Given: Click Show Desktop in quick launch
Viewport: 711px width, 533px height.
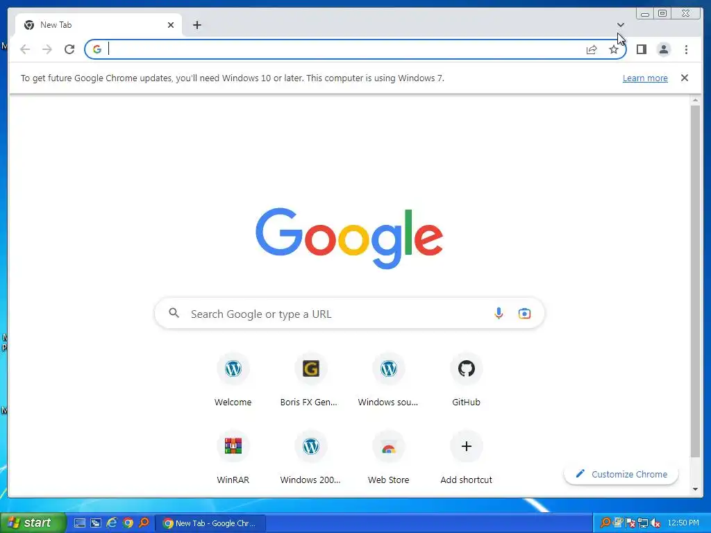Looking at the screenshot, I should pos(80,523).
